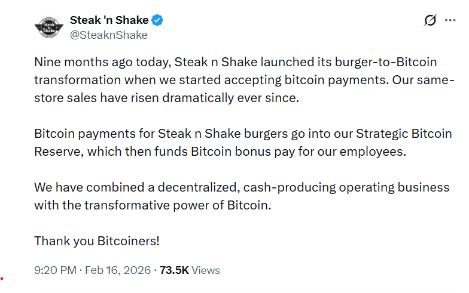Click the Feb 16, 2026 date
Viewport: 469px width, 293px height.
[x=118, y=270]
